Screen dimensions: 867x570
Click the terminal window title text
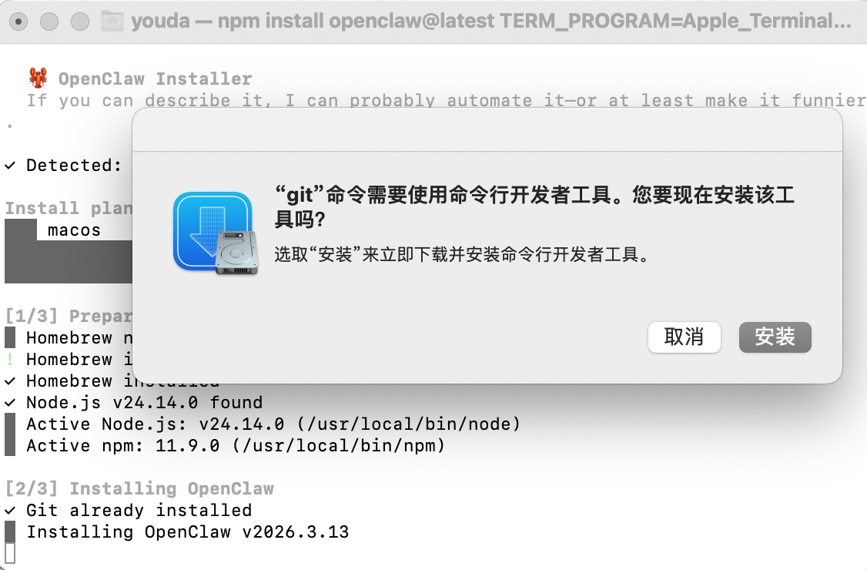pyautogui.click(x=491, y=21)
